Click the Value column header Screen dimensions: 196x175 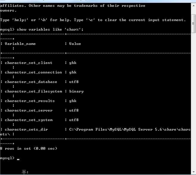pyautogui.click(x=75, y=44)
